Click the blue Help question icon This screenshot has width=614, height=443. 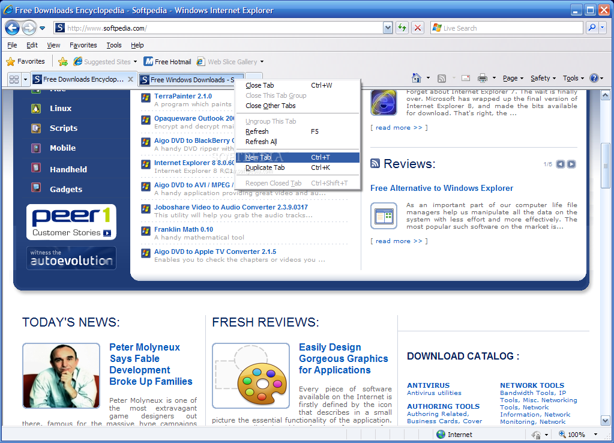[594, 78]
